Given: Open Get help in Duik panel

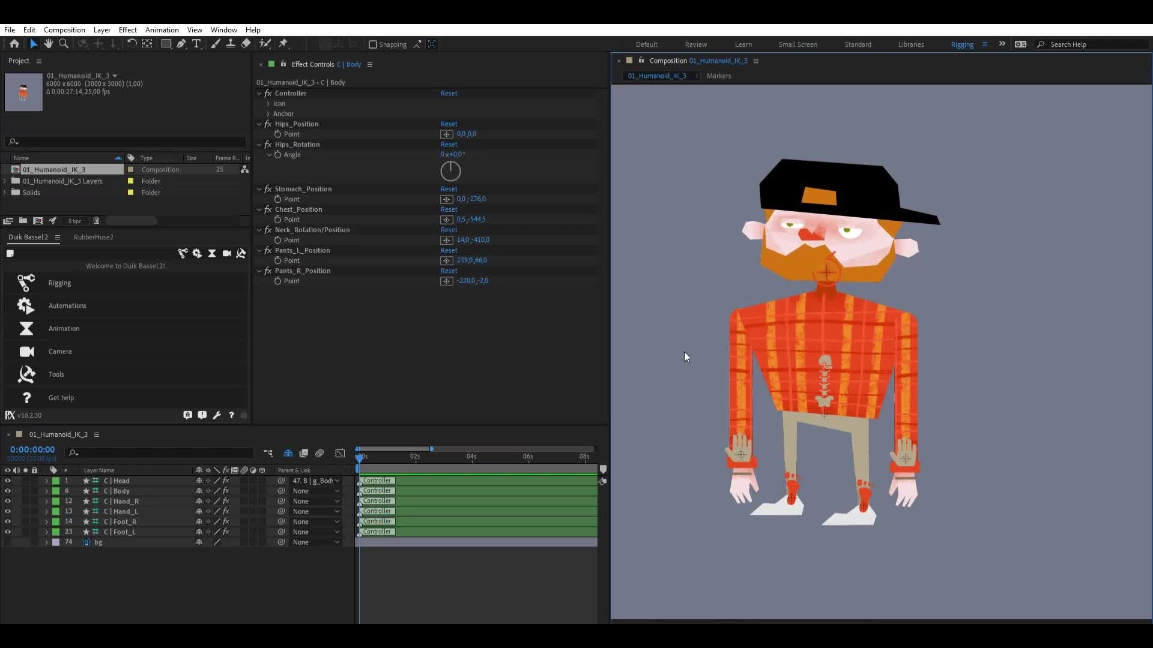Looking at the screenshot, I should (61, 398).
